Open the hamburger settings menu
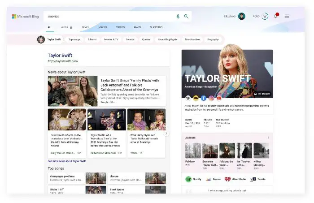314x203 pixels. click(x=287, y=16)
